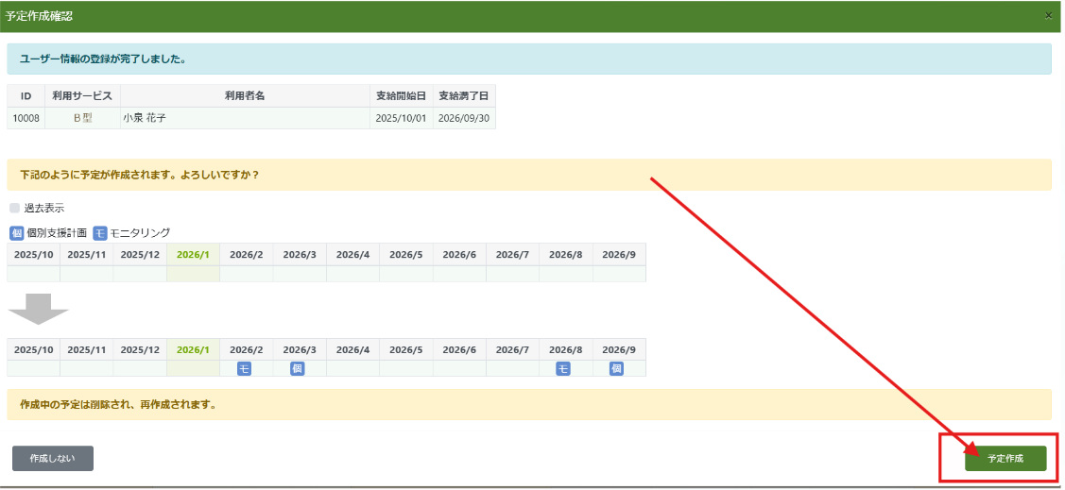Select the 個 plan icon under 2026/9
The image size is (1065, 490).
(x=616, y=369)
